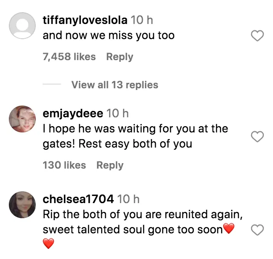Reply to tiffanyloveslola's comment
The image size is (273, 259).
pos(120,57)
